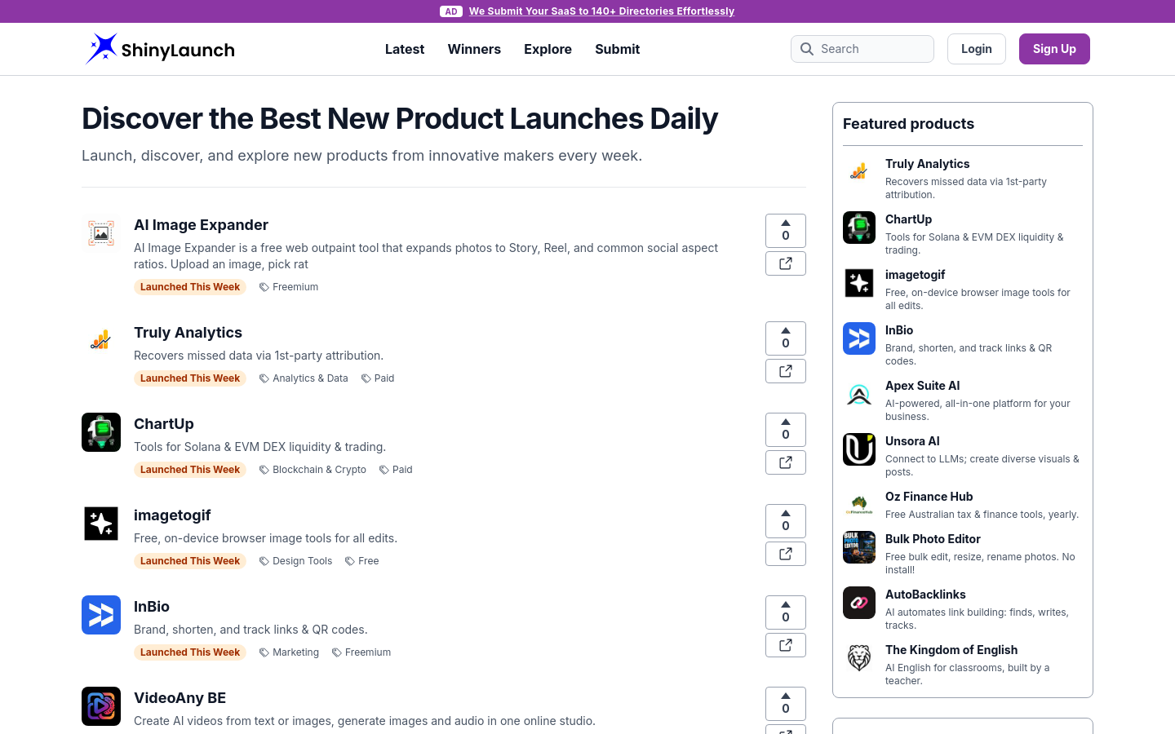The width and height of the screenshot is (1175, 734).
Task: Click the AI Image Expander product logo
Action: point(101,233)
